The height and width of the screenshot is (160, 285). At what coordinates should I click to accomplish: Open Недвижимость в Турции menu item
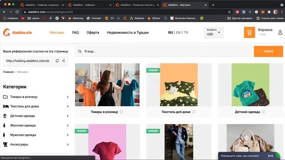click(x=128, y=32)
